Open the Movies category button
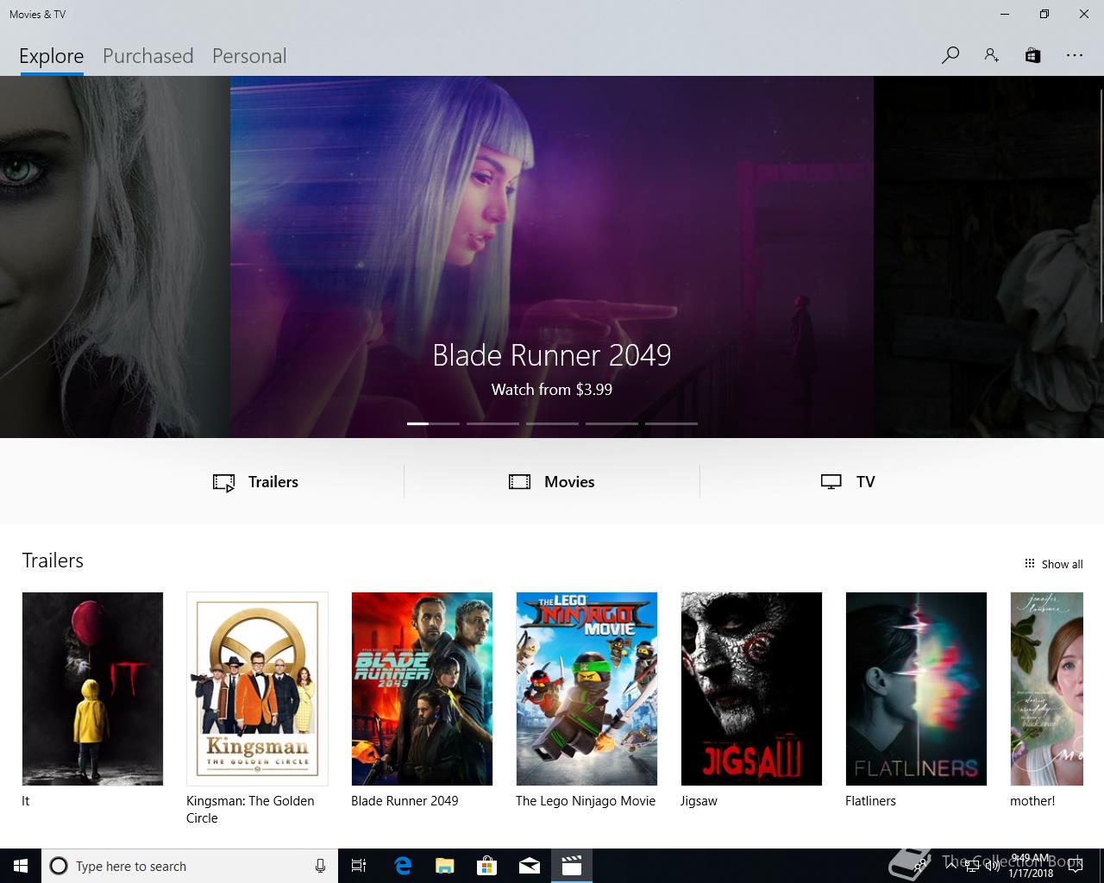 point(552,482)
